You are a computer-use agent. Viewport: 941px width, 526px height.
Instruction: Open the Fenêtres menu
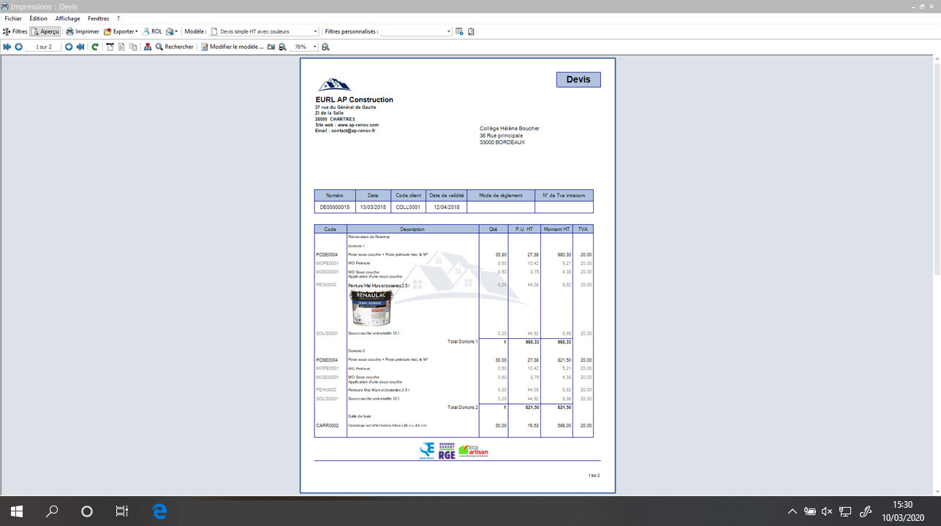tap(99, 18)
